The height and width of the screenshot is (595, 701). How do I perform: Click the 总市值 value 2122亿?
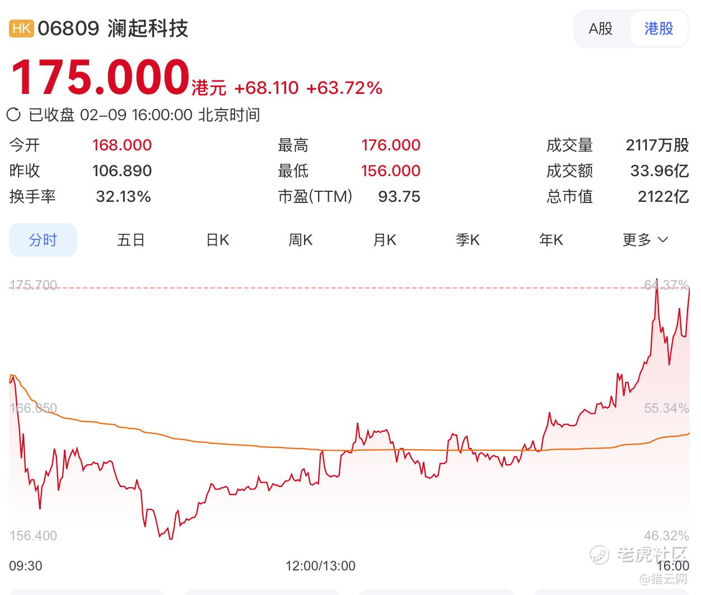(663, 196)
